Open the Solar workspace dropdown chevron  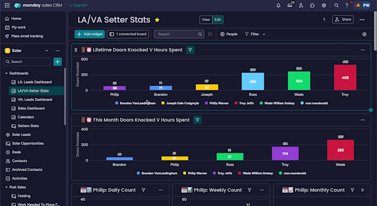(x=47, y=50)
